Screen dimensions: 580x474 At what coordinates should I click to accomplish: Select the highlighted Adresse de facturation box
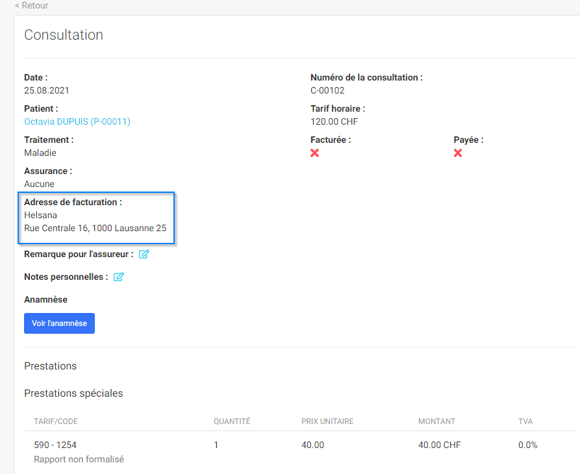[x=96, y=218]
